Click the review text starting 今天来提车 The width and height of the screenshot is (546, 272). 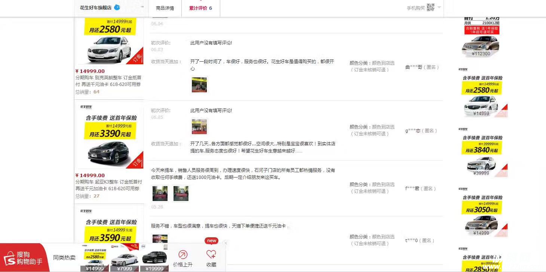click(x=243, y=174)
